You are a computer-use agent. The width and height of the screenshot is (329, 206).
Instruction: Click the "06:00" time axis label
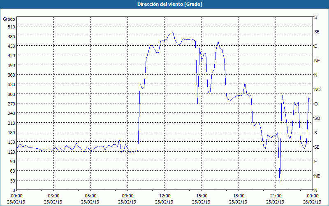90,196
